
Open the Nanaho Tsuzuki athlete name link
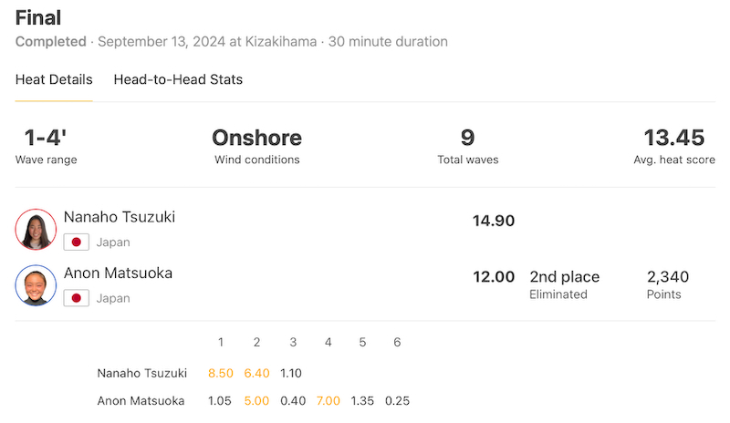pos(120,217)
